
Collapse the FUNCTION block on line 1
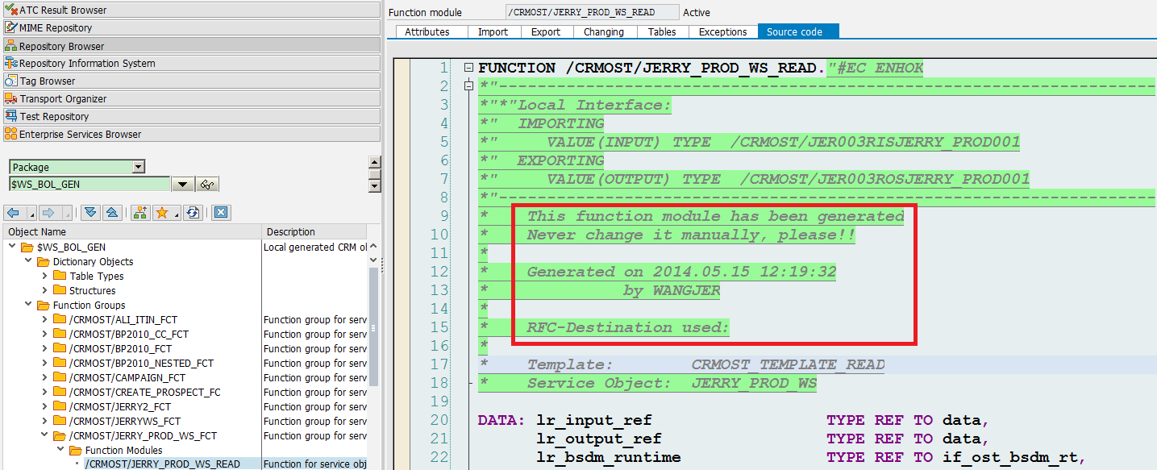click(469, 68)
